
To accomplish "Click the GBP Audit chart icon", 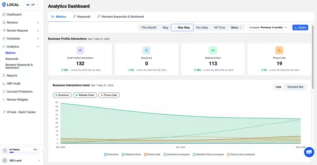I will pyautogui.click(x=4, y=83).
